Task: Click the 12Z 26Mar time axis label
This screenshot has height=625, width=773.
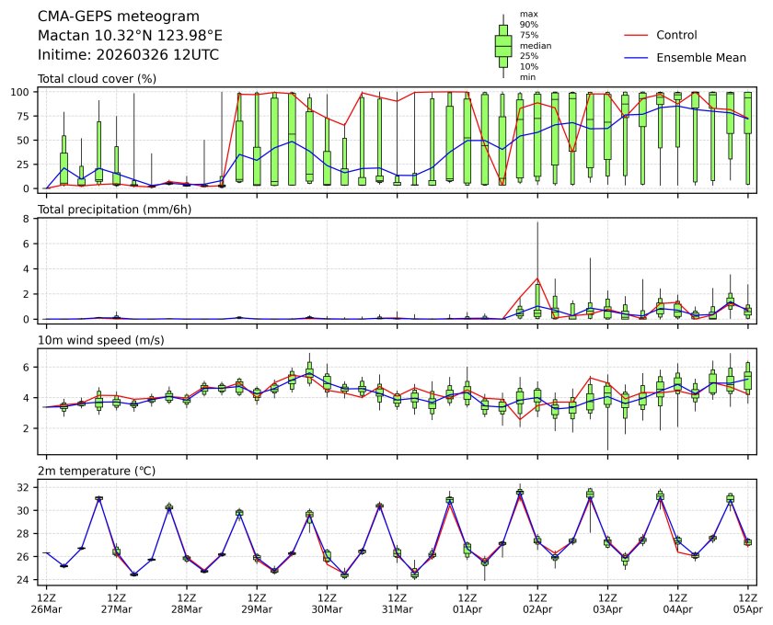Action: tap(46, 603)
